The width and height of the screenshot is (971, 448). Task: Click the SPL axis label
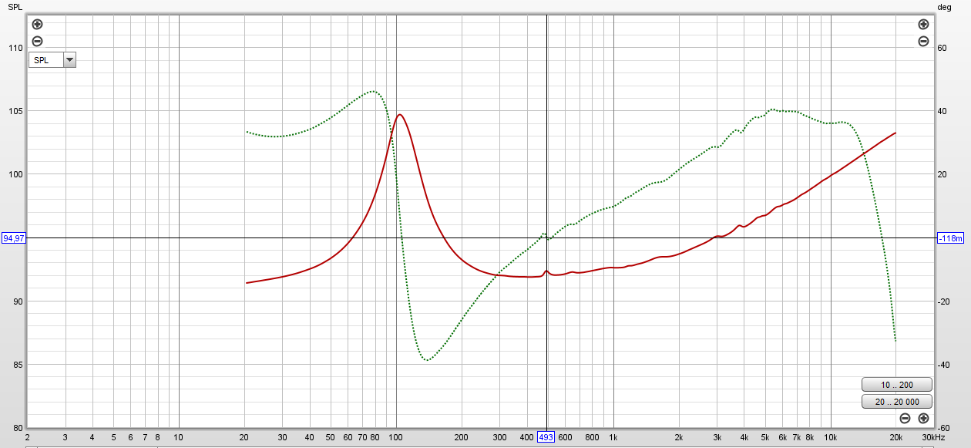[x=14, y=8]
